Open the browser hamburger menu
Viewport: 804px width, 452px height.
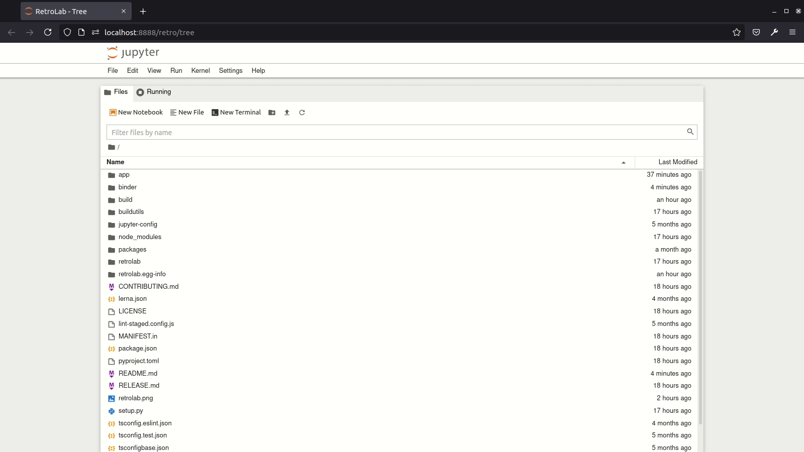(x=792, y=32)
